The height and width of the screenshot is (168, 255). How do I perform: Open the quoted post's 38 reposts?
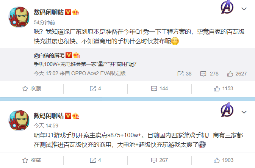pyautogui.click(x=185, y=74)
